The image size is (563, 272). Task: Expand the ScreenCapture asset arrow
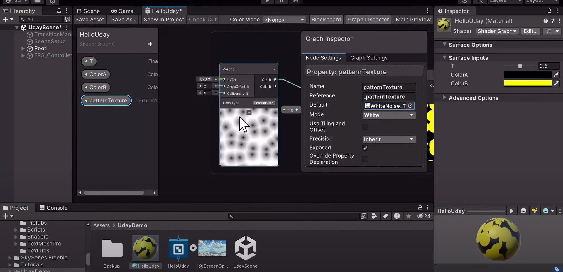click(193, 248)
